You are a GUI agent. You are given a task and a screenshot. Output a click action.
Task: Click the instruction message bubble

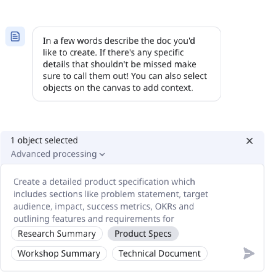tap(127, 64)
